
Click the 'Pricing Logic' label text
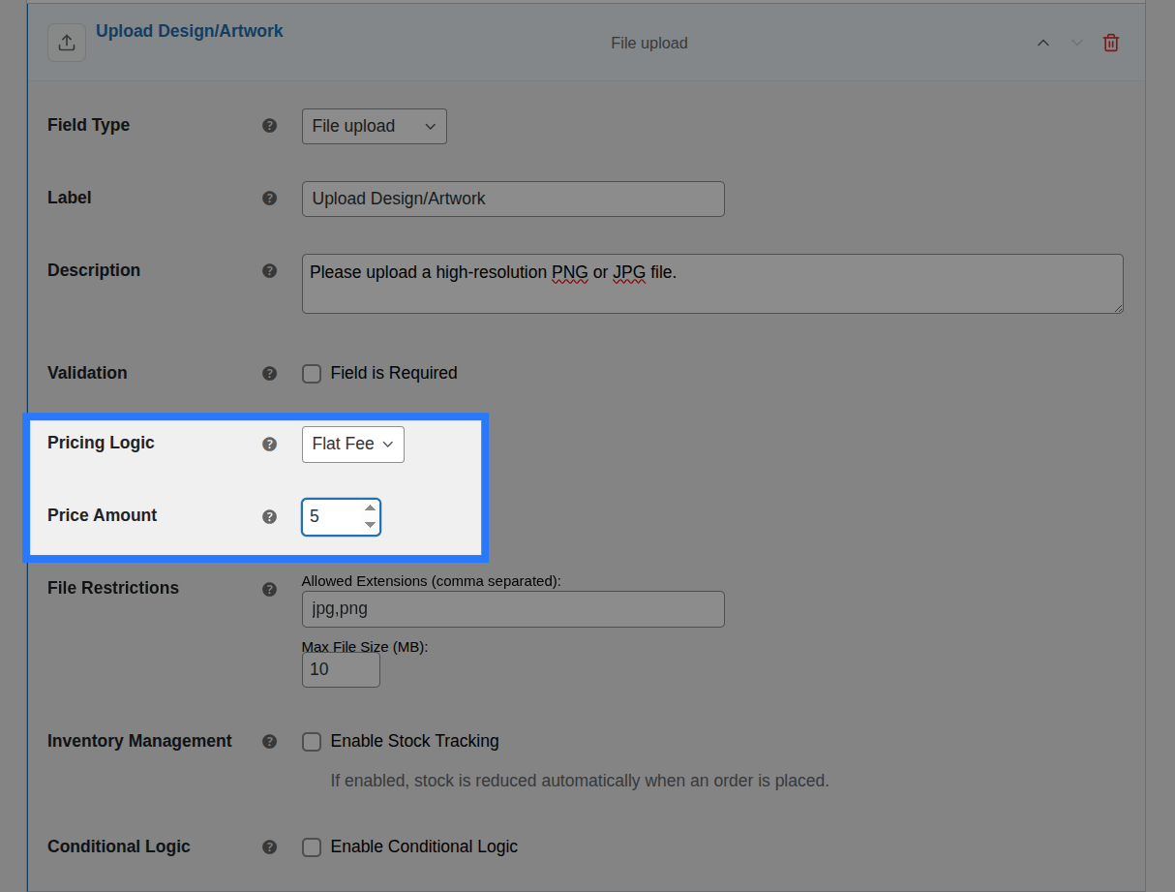(x=101, y=443)
